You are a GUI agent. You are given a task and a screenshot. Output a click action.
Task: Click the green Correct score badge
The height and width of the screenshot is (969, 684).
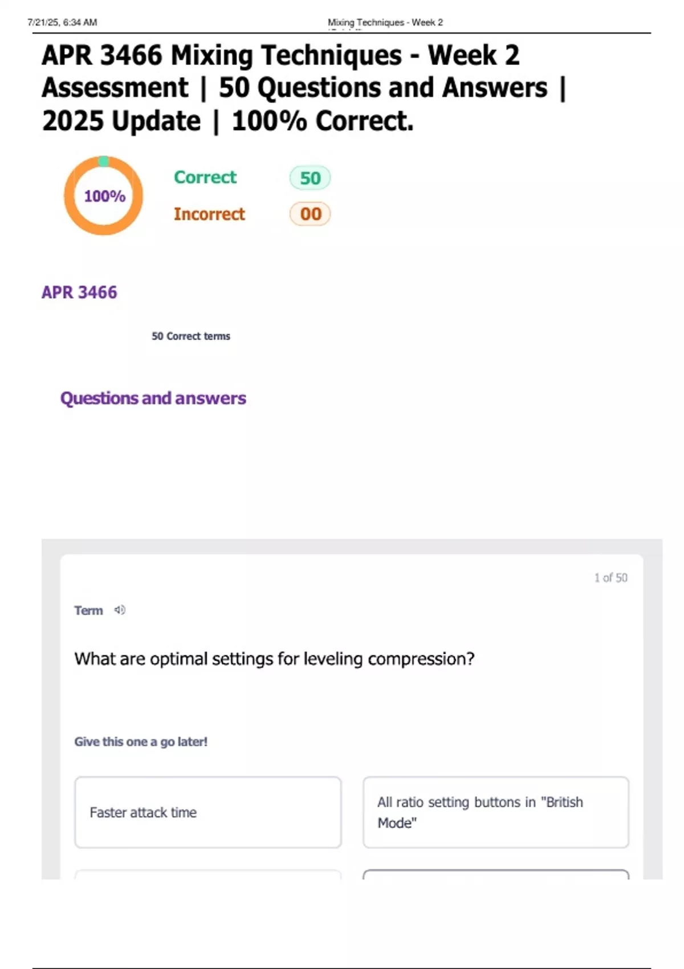tap(310, 177)
